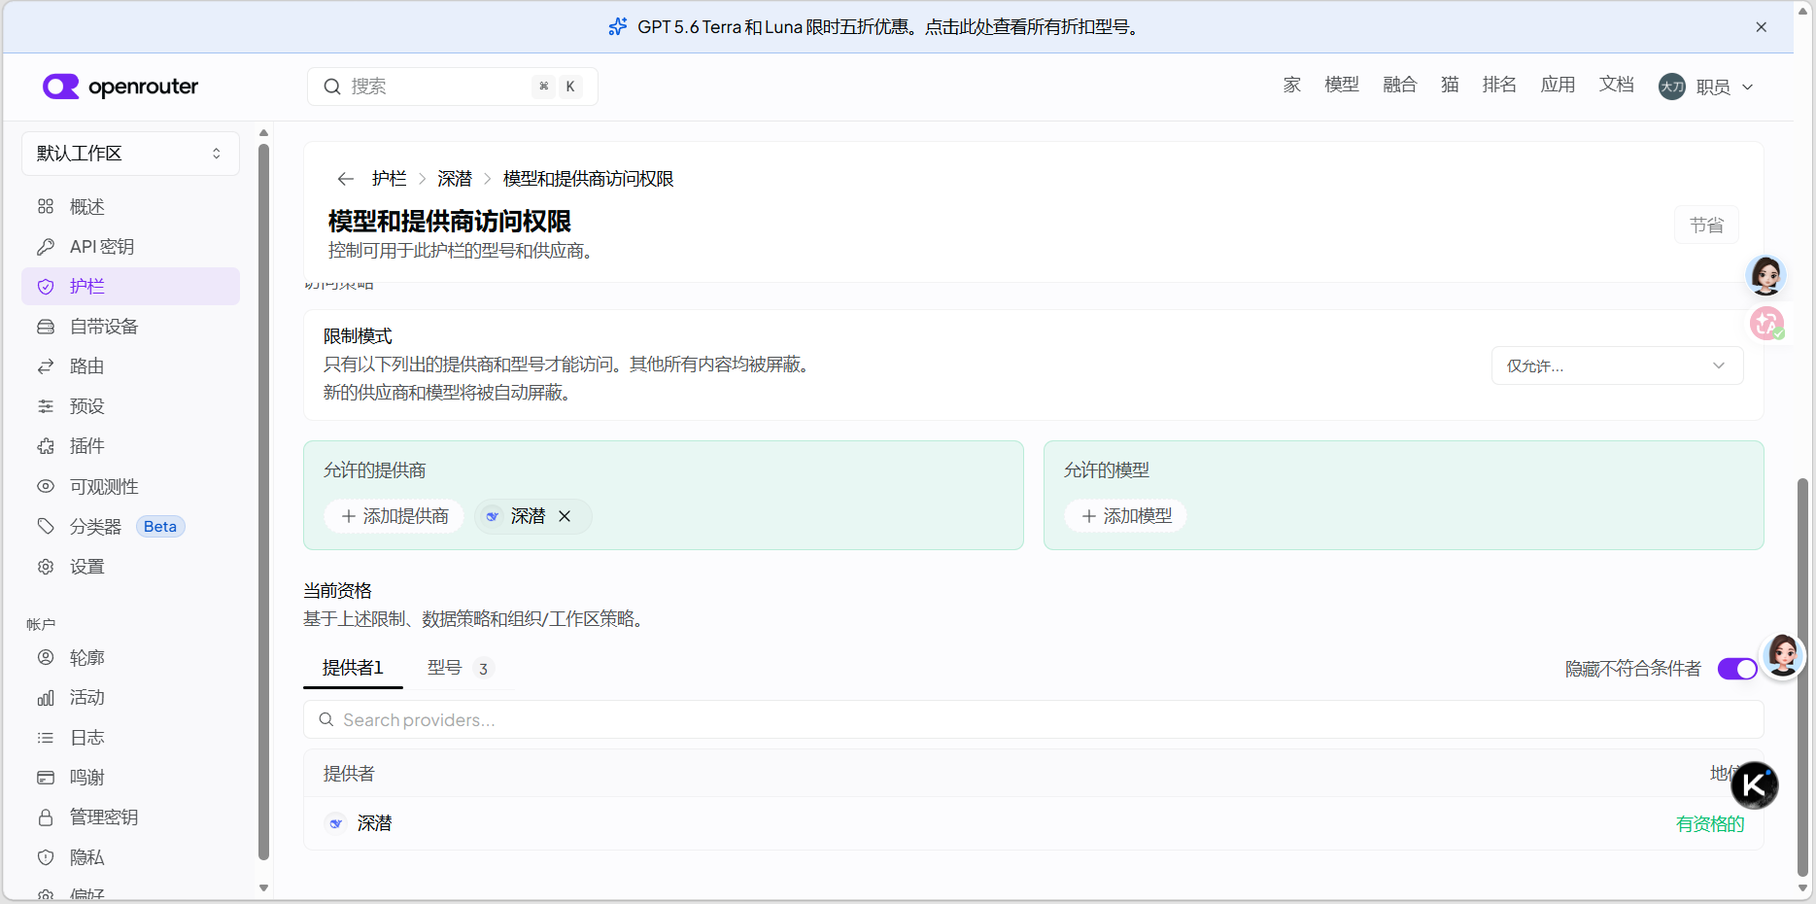1816x904 pixels.
Task: Open the 管理密钥 sidebar item
Action: click(130, 817)
